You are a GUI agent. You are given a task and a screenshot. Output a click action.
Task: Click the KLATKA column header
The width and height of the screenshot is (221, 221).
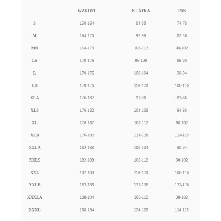[x=141, y=11]
